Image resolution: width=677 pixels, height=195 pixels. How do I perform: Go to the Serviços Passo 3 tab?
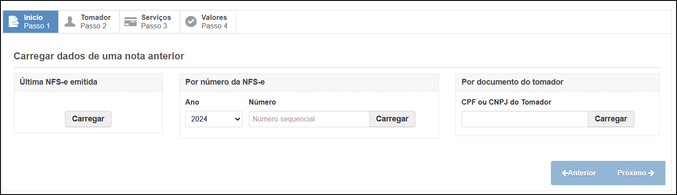150,22
